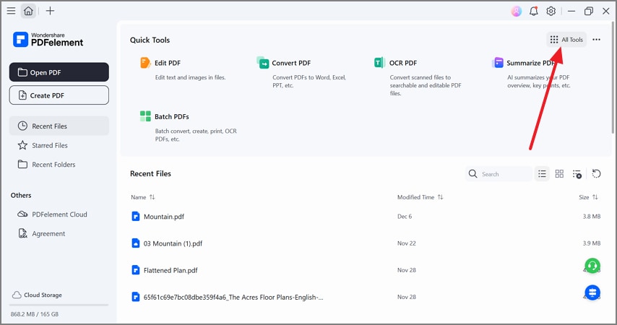Click the Summarize PDF tool icon
Screen dimensions: 617x325
(x=497, y=62)
